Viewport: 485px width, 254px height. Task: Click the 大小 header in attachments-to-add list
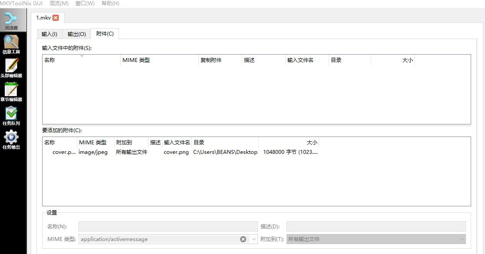pos(289,143)
